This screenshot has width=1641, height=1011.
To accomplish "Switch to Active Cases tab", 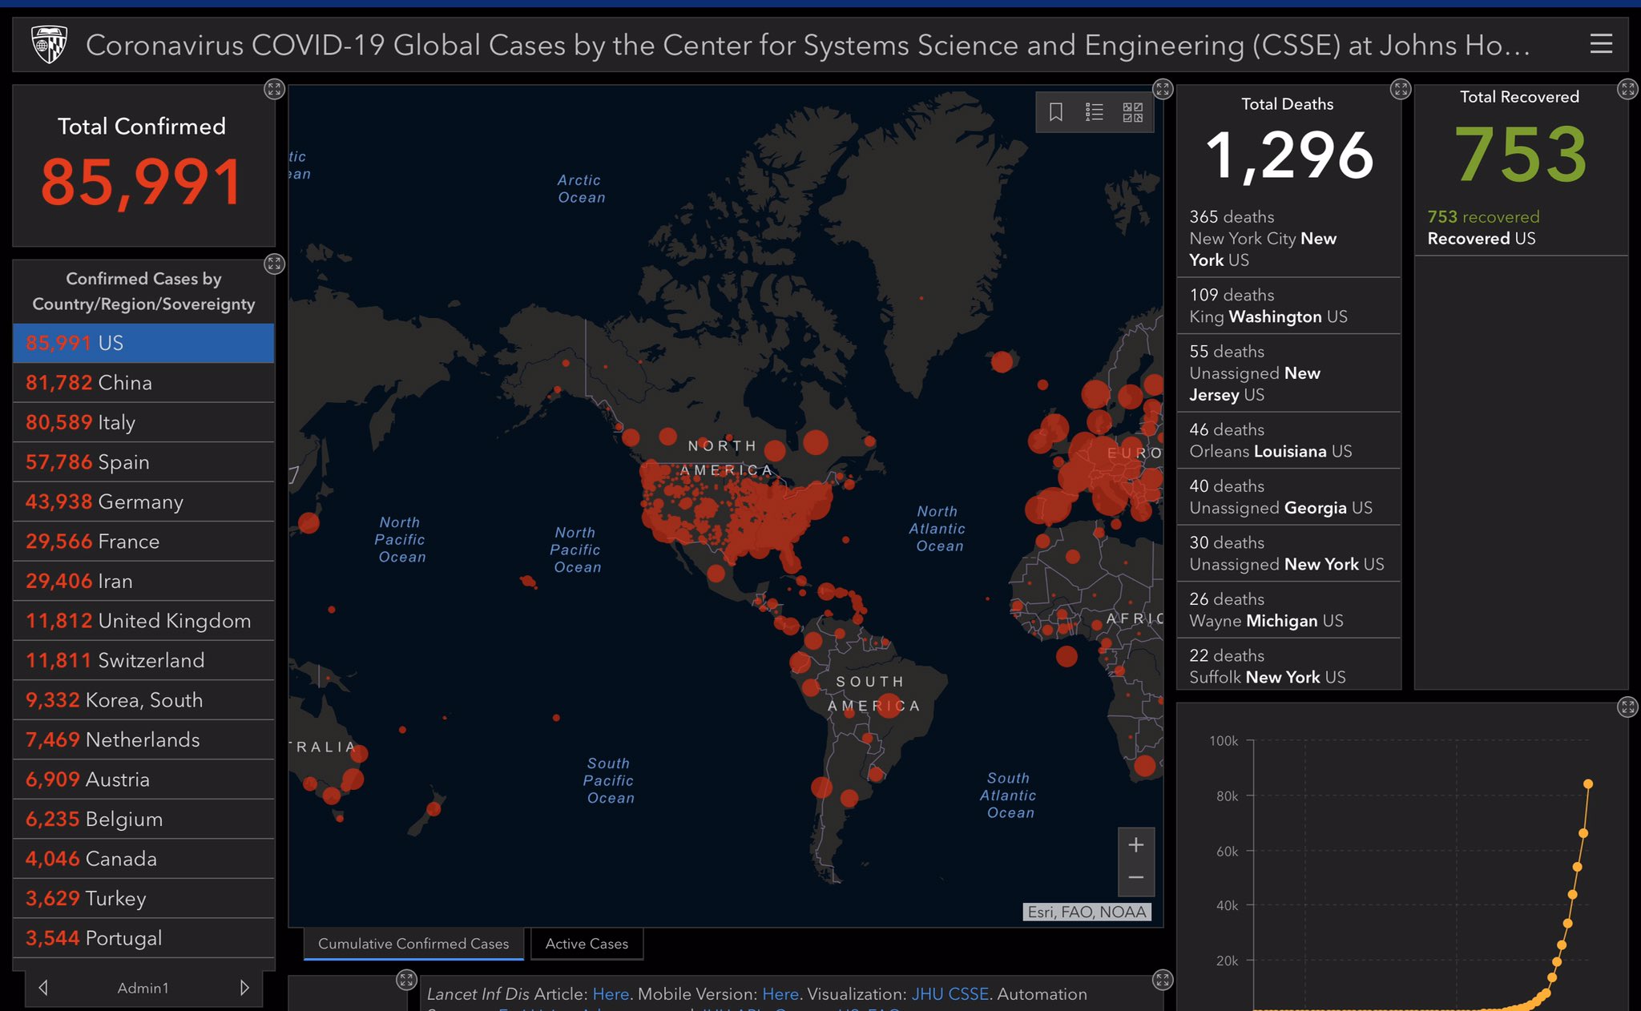I will coord(587,944).
